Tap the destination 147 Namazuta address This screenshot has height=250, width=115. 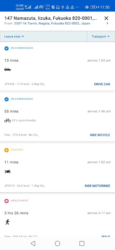tap(50, 18)
